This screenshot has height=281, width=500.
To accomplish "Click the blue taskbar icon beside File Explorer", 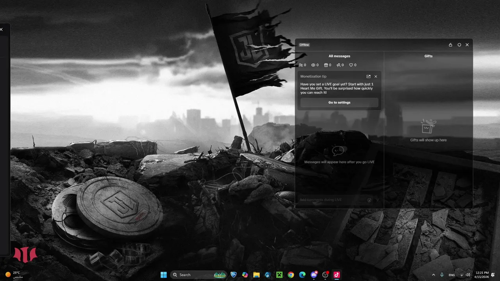I will pyautogui.click(x=268, y=275).
